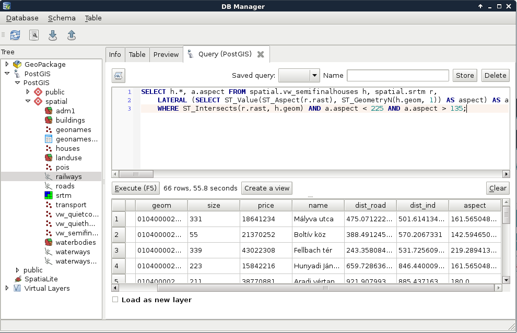Screen dimensions: 517x333
Task: Click the Execute (F5) button
Action: pos(135,188)
